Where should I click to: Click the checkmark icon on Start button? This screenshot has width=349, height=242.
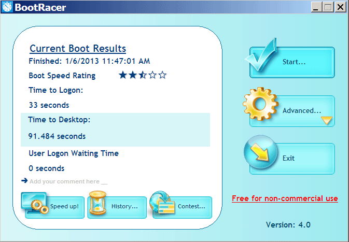pyautogui.click(x=262, y=55)
